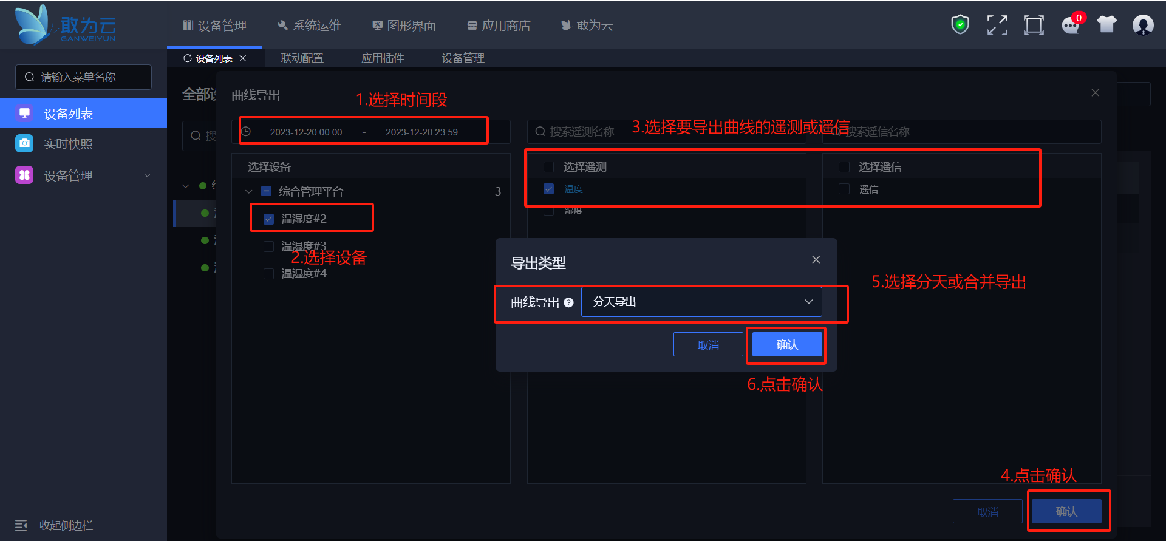
Task: Cancel the 导出类型 dialog with 取消
Action: 708,345
